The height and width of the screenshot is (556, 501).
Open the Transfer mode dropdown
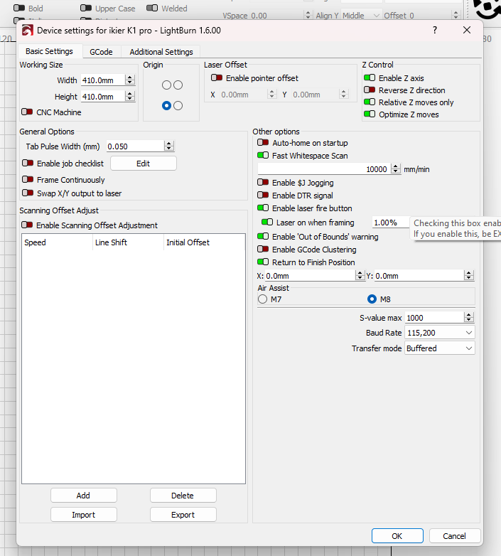(439, 348)
